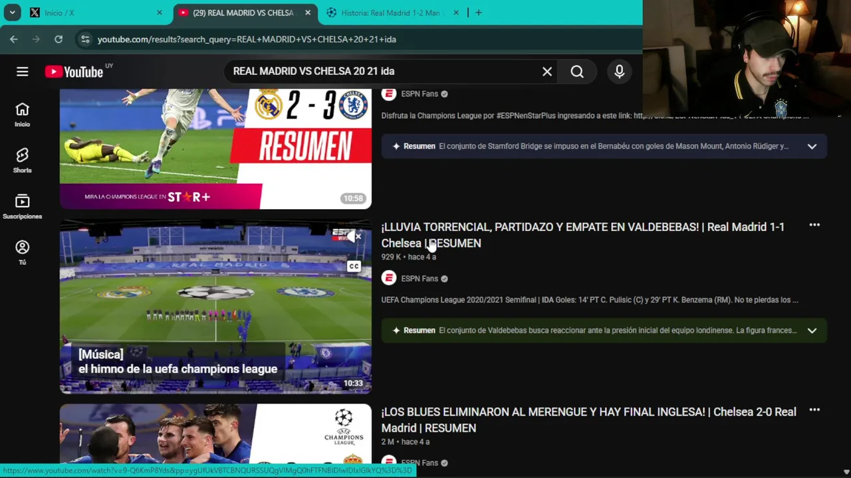Click the UEFA Champions League 2020/2021 description
Image resolution: width=851 pixels, height=478 pixels.
[x=590, y=300]
